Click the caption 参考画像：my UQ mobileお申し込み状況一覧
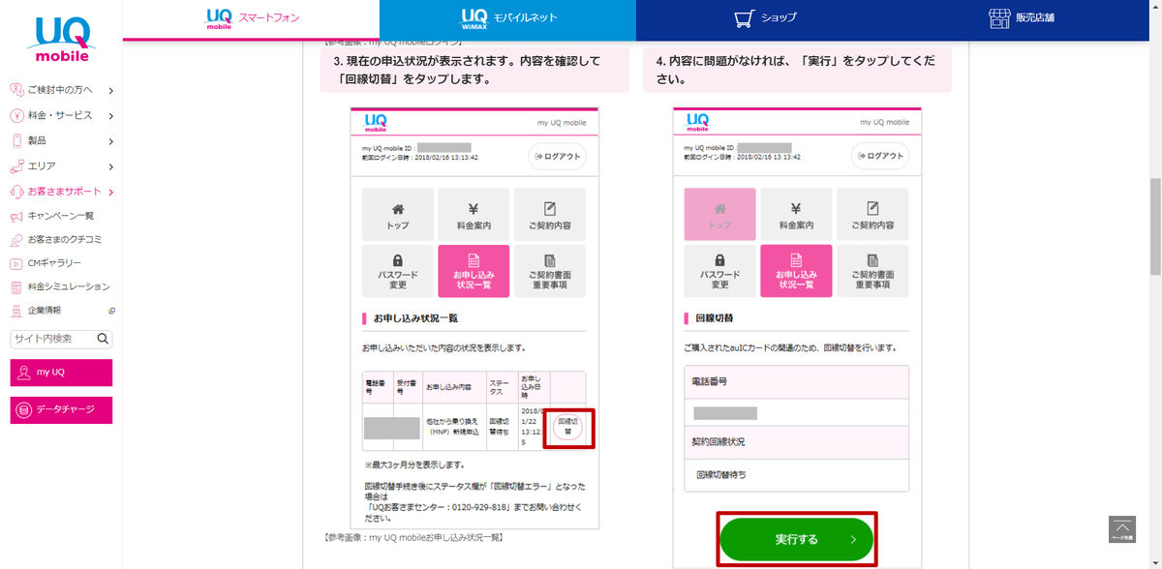The width and height of the screenshot is (1162, 569). tap(414, 537)
